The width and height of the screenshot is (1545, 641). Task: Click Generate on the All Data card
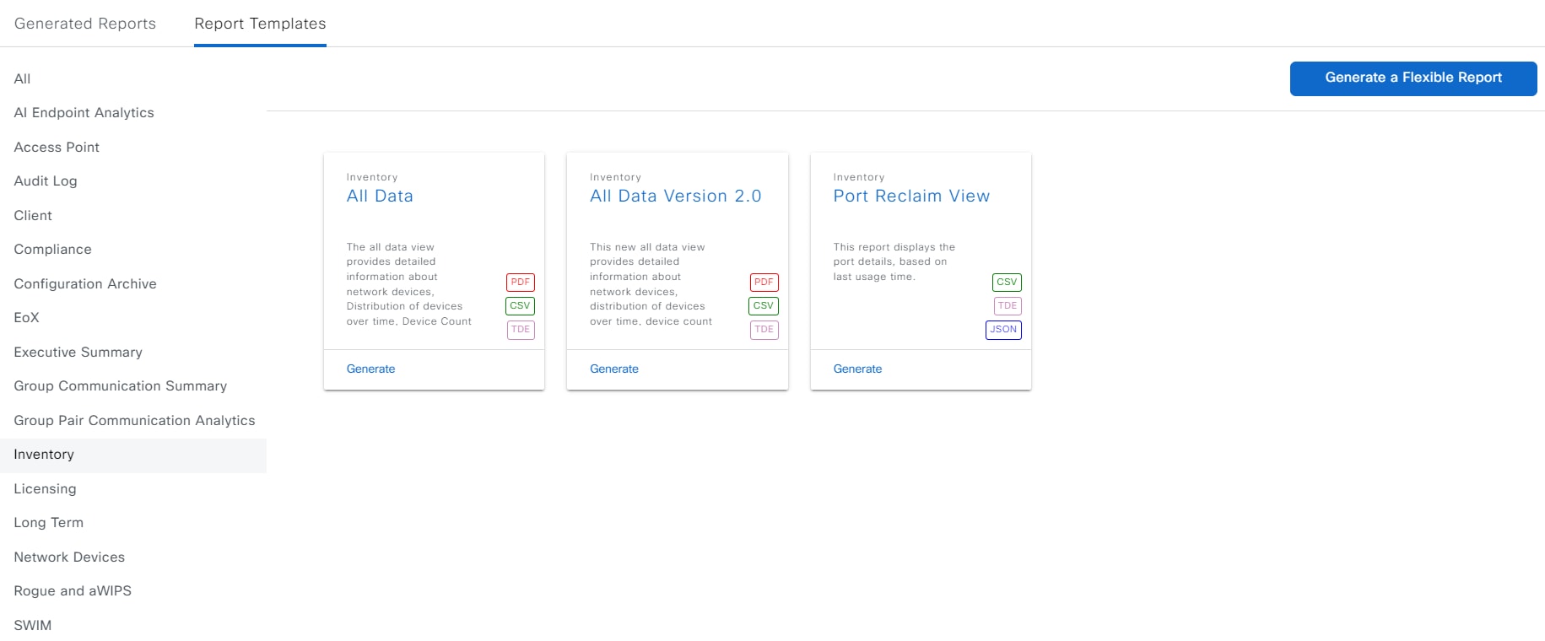[370, 369]
